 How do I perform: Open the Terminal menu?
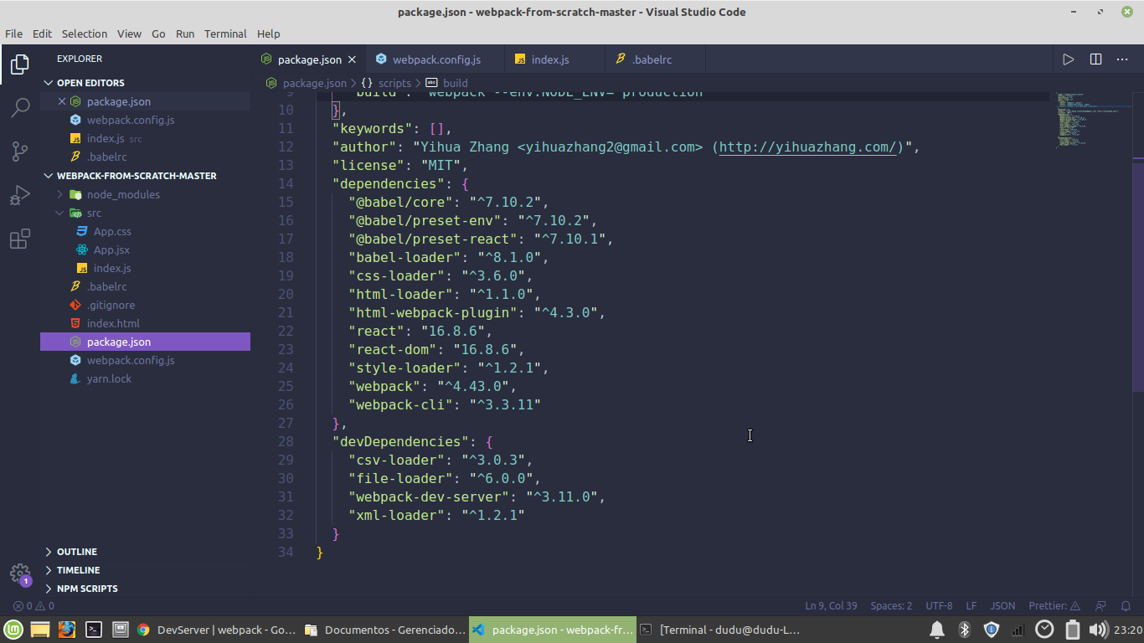[x=225, y=33]
